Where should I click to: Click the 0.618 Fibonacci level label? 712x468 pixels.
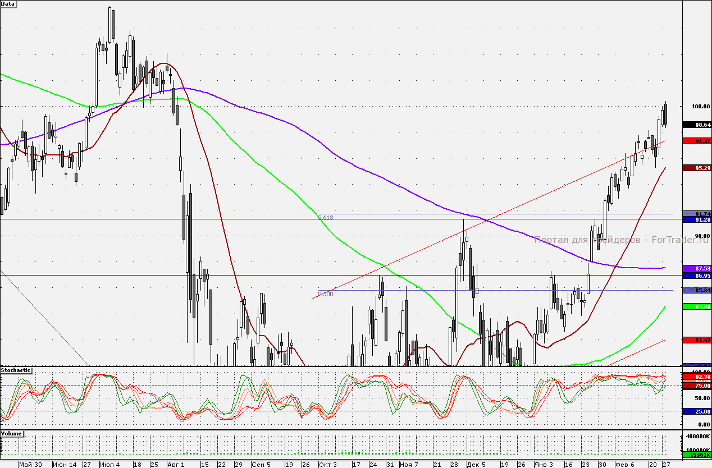pos(326,218)
